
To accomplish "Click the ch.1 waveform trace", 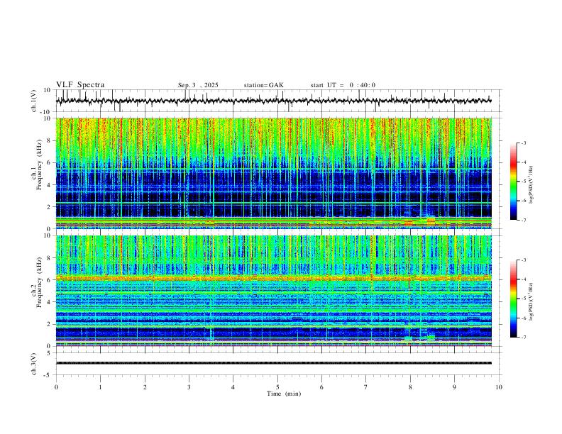I will (x=274, y=101).
